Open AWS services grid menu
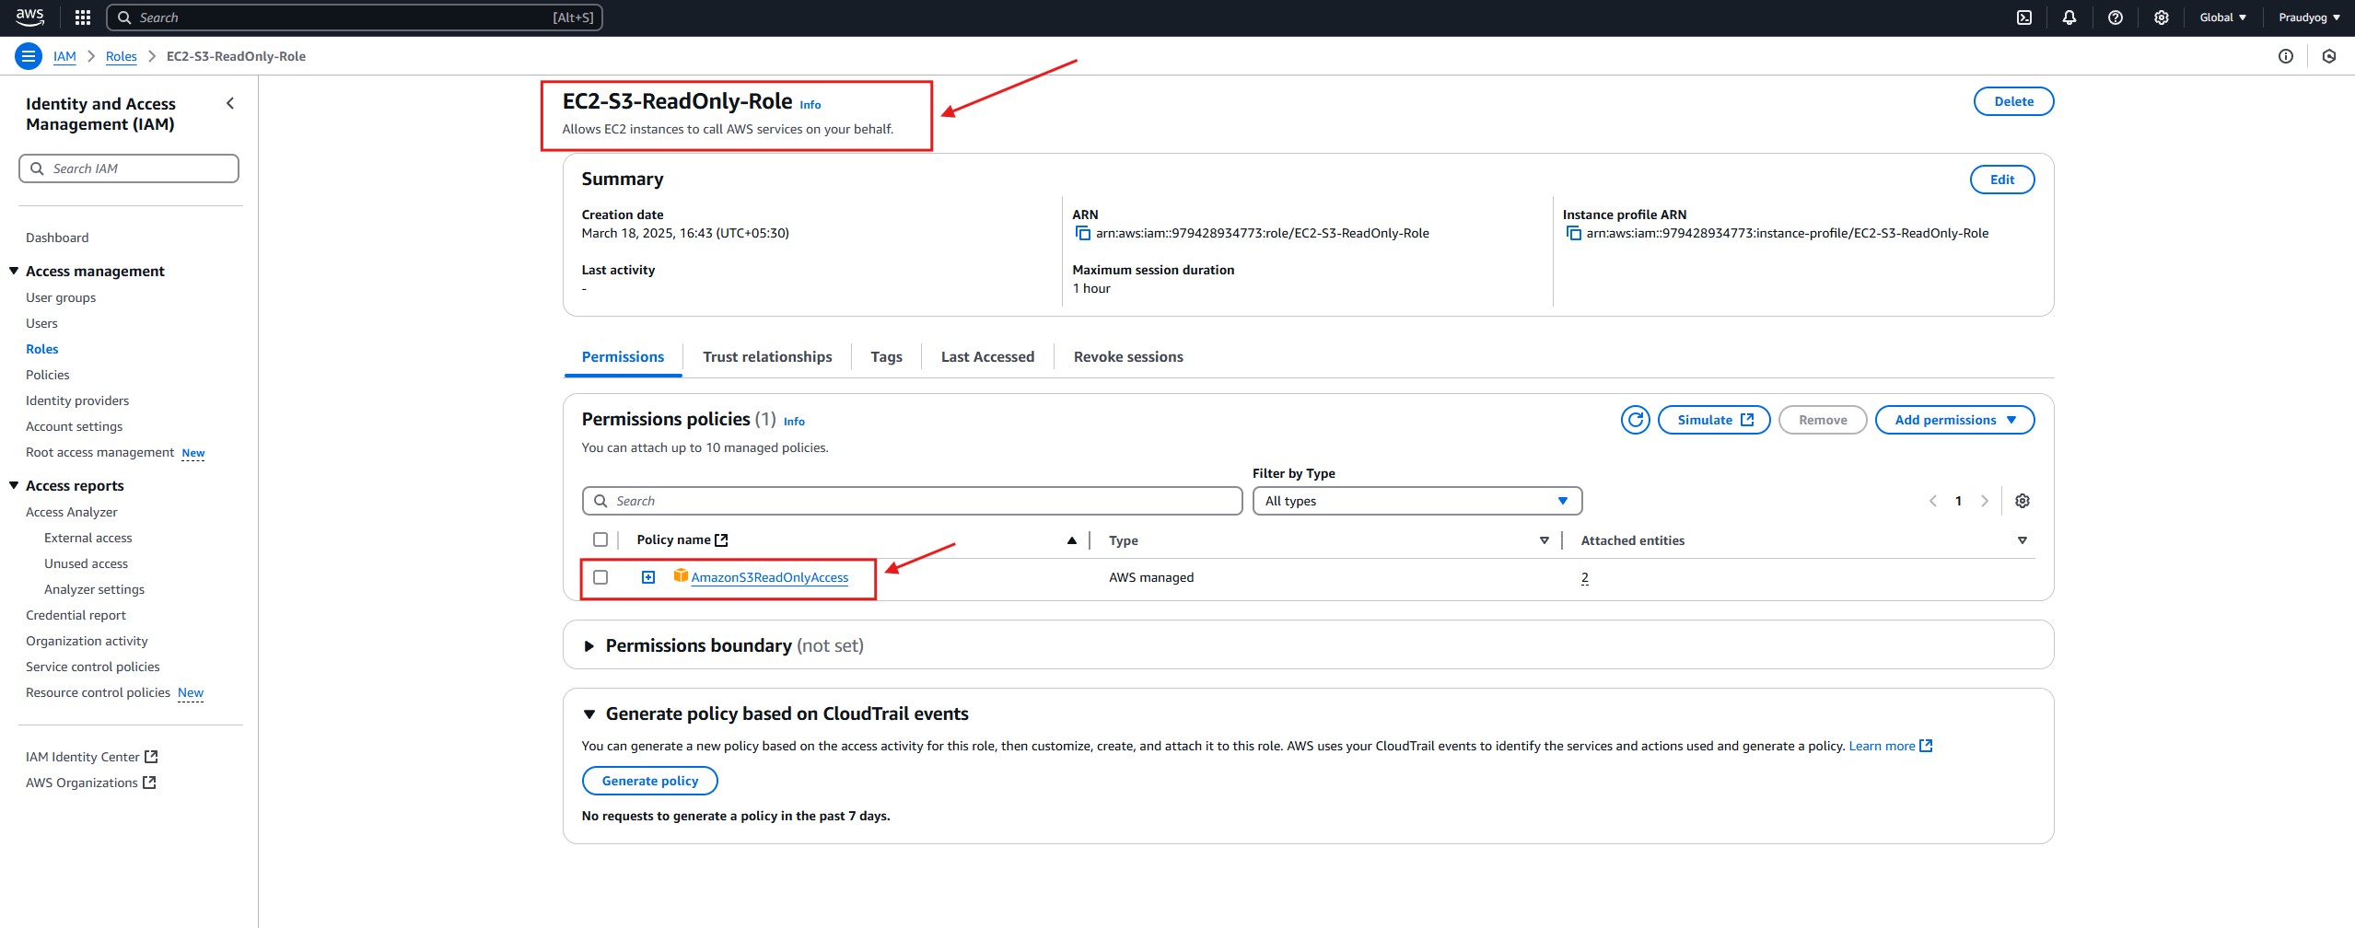 coord(82,17)
